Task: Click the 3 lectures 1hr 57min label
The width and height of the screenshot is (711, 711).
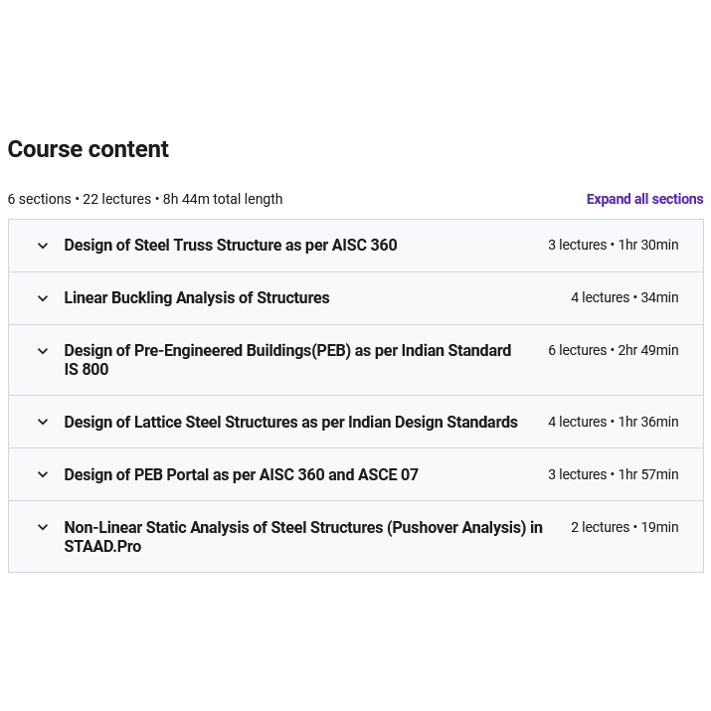Action: 613,474
